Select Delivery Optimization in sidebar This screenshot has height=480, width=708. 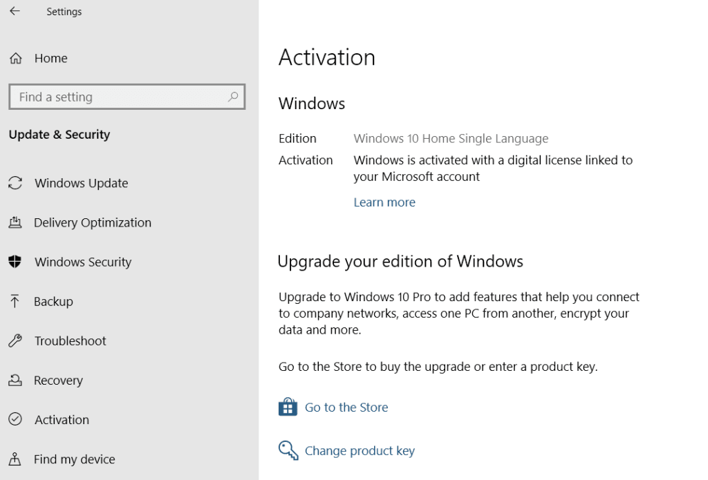pyautogui.click(x=93, y=222)
